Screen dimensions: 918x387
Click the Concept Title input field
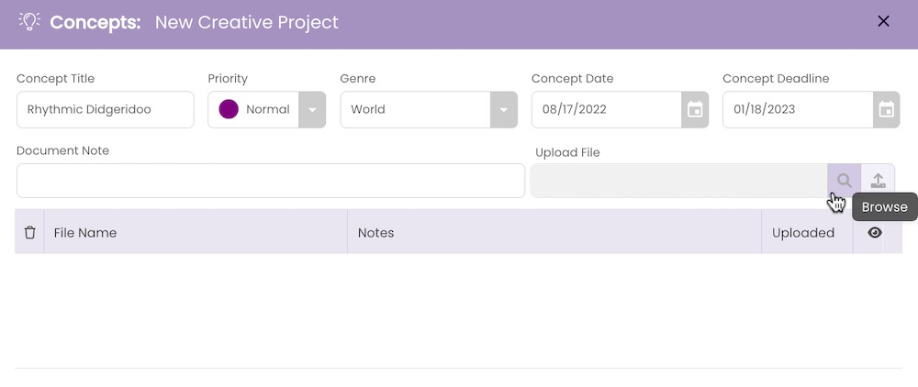pyautogui.click(x=106, y=109)
